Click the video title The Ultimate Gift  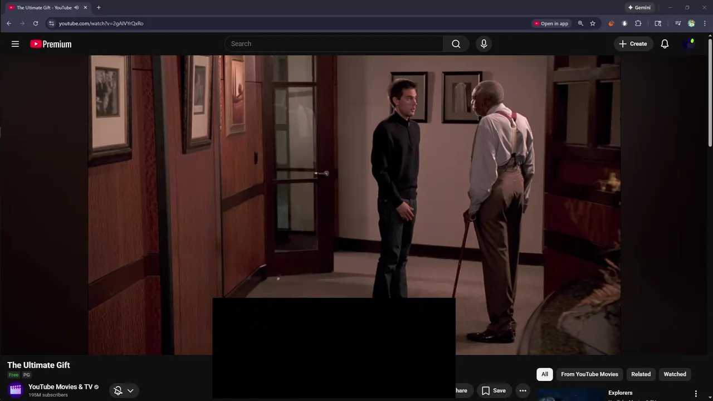(x=38, y=365)
